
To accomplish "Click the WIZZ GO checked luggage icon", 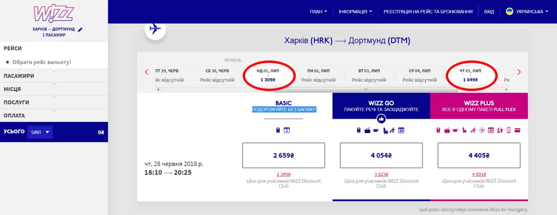I will click(367, 130).
